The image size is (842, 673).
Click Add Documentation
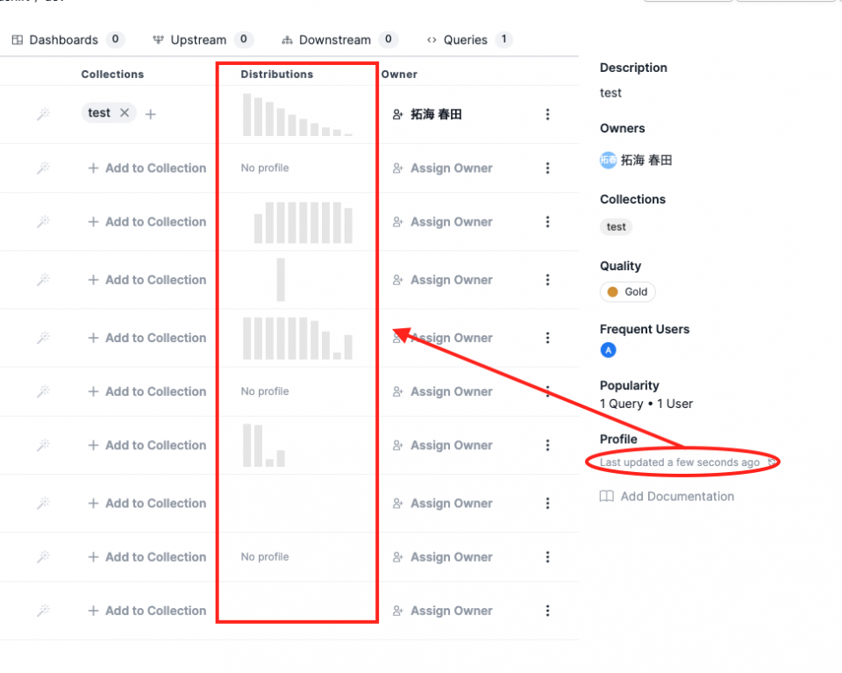point(667,497)
